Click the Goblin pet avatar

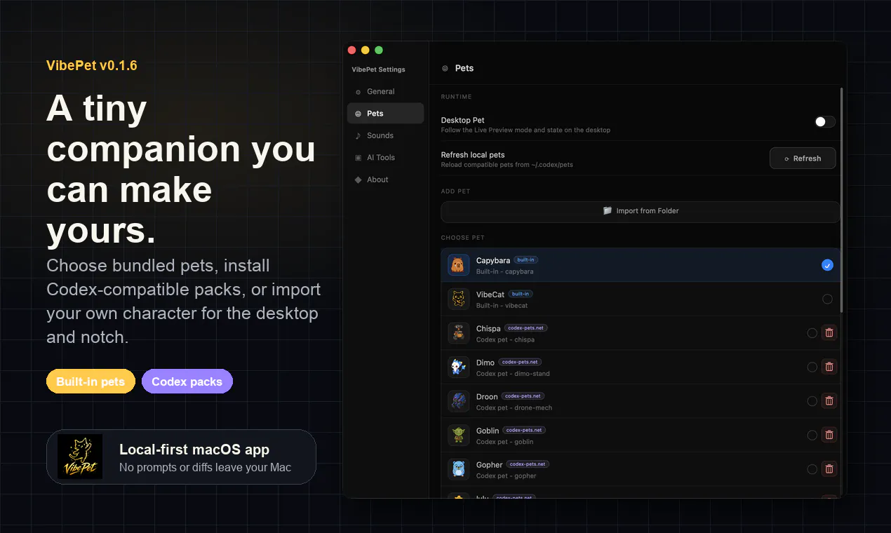click(x=459, y=436)
